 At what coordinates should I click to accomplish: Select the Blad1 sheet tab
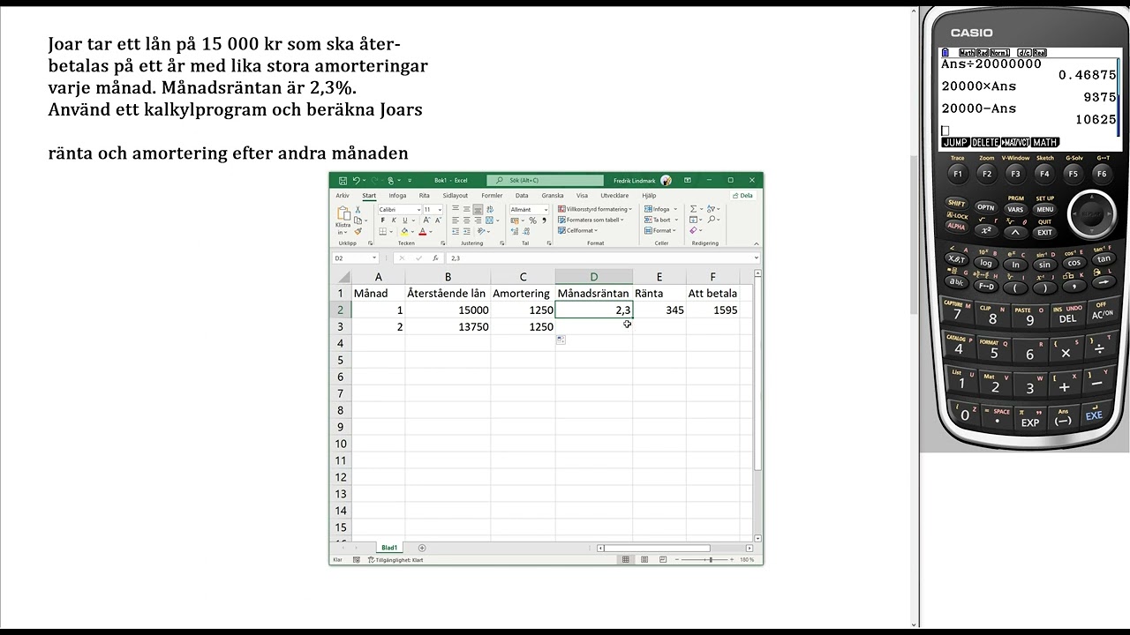pos(389,548)
